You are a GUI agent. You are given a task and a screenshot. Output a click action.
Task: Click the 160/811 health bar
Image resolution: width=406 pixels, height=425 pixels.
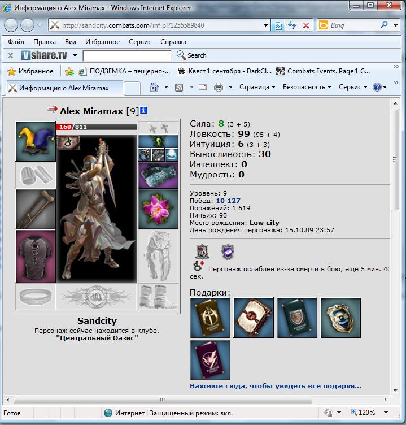(x=97, y=127)
